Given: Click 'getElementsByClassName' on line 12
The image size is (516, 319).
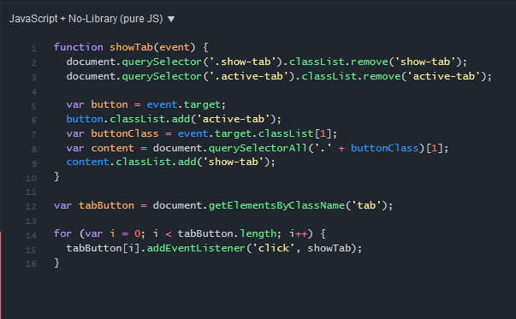Looking at the screenshot, I should click(276, 205).
